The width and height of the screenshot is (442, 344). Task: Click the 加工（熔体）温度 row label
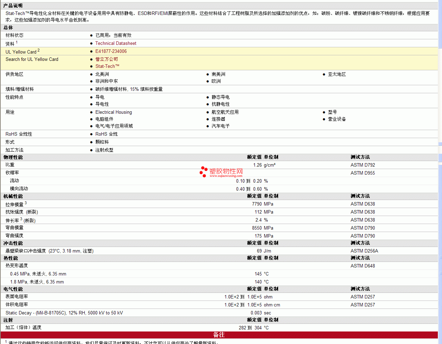(23, 328)
